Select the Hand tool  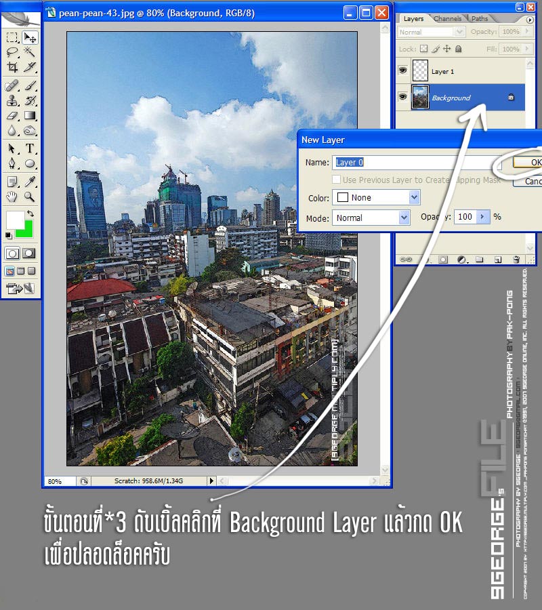click(12, 197)
